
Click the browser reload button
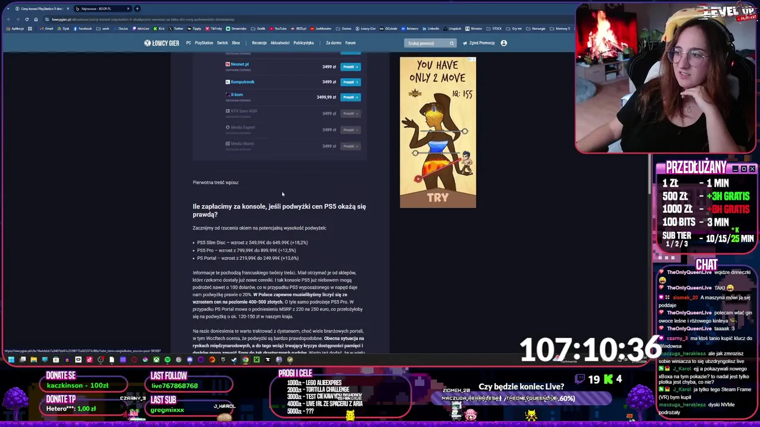(27, 19)
